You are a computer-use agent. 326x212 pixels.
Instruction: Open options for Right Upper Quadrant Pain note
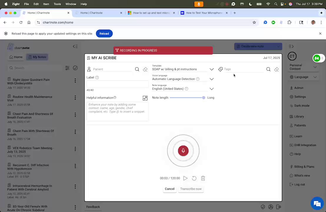pyautogui.click(x=75, y=80)
